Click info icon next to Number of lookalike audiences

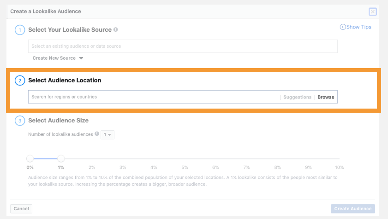[97, 134]
